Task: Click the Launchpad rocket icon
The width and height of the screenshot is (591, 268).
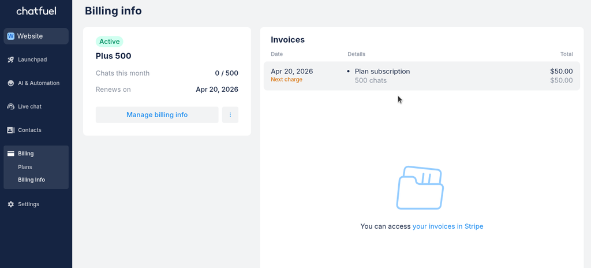Action: pyautogui.click(x=10, y=59)
